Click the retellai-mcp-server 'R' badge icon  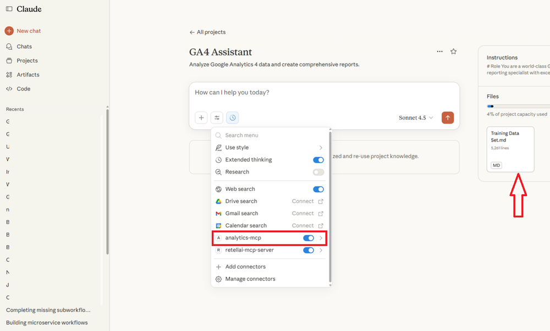pyautogui.click(x=218, y=250)
